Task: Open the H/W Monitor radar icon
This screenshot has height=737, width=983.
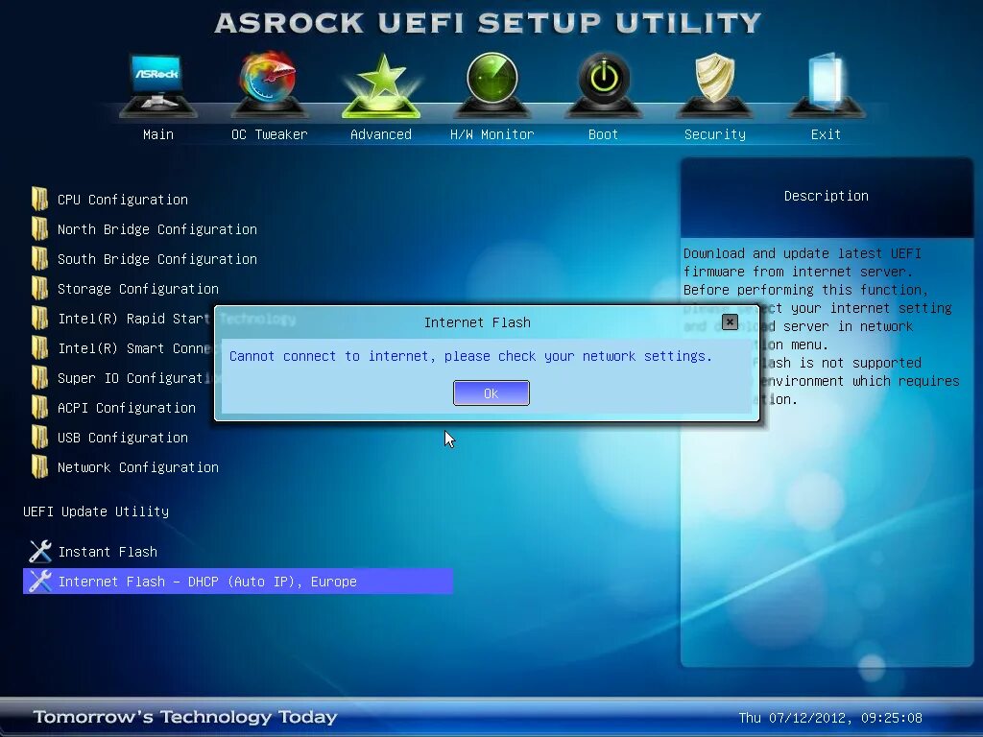Action: coord(492,84)
